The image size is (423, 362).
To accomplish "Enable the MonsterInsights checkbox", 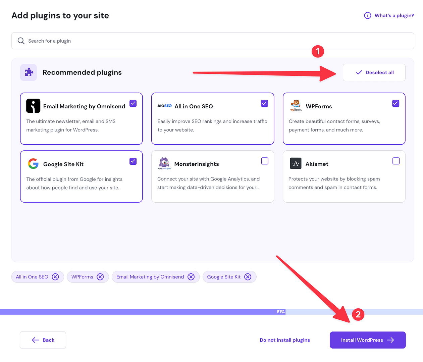I will click(265, 161).
